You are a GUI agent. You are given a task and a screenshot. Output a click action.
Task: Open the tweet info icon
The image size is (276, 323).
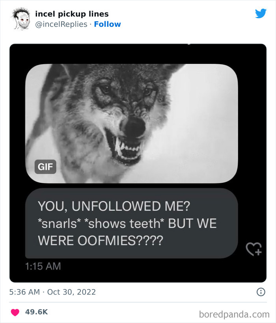(x=260, y=292)
